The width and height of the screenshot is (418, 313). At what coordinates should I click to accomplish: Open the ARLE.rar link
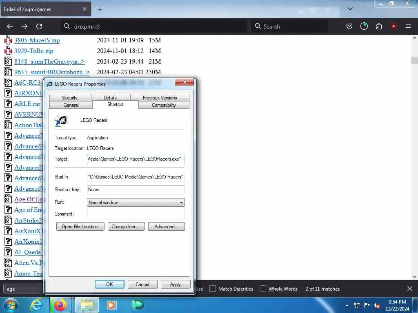[x=27, y=104]
